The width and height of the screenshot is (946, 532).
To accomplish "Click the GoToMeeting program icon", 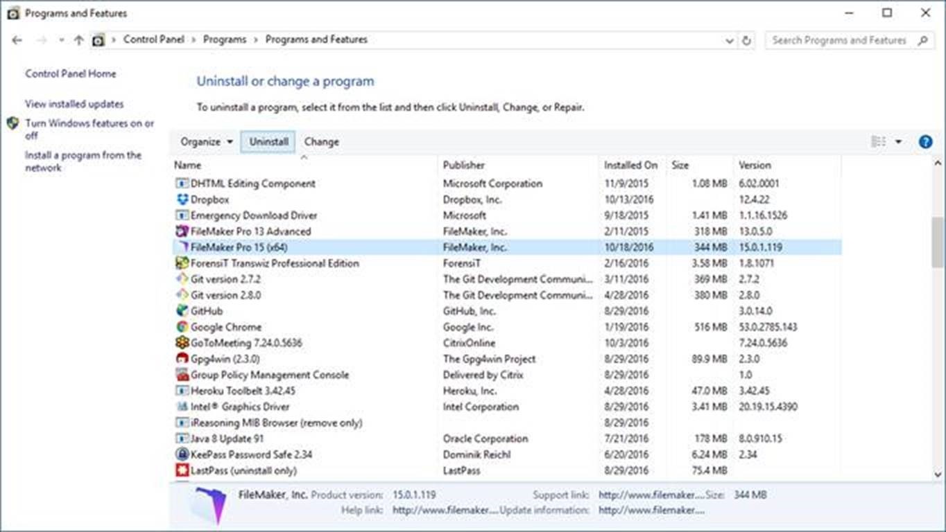I will click(182, 343).
